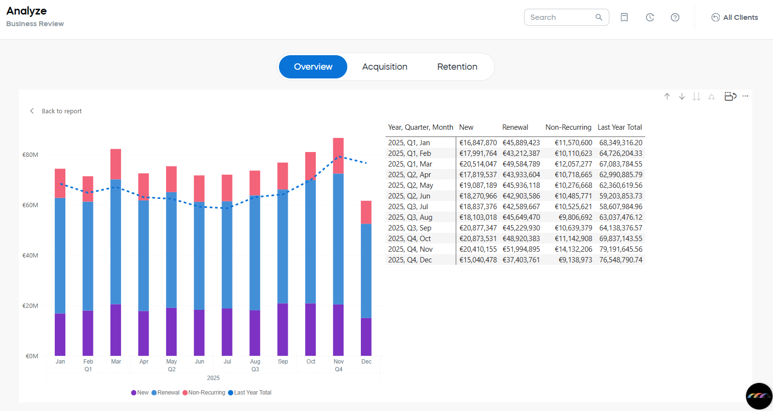Select the Overview tab
Image resolution: width=773 pixels, height=411 pixels.
pyautogui.click(x=313, y=67)
